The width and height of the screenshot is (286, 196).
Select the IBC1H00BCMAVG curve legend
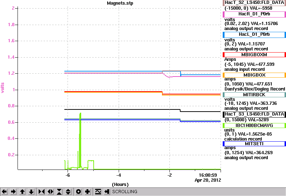pyautogui.click(x=254, y=126)
